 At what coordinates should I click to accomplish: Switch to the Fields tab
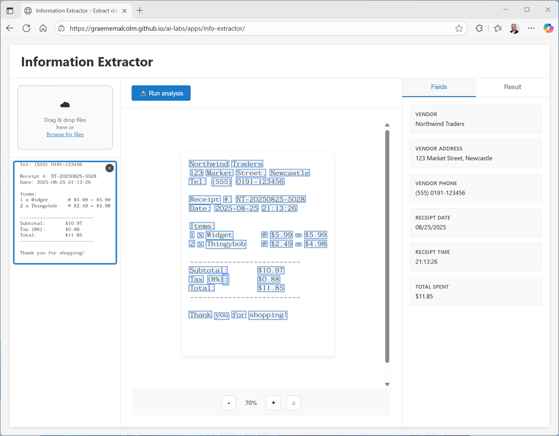click(438, 87)
